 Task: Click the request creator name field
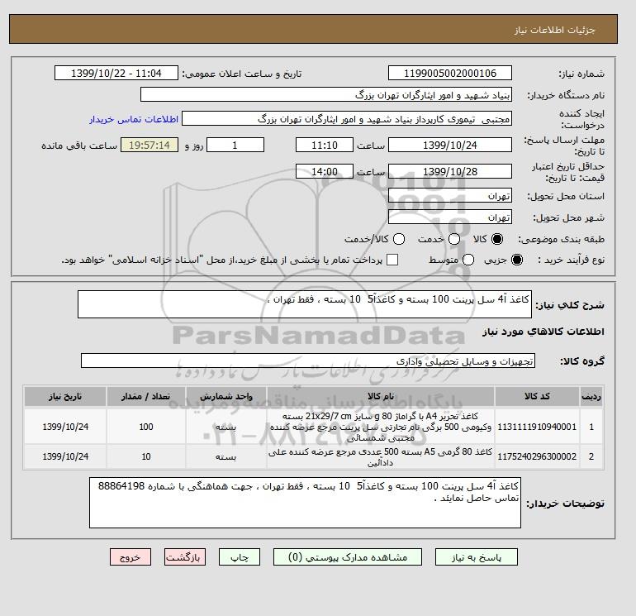tap(347, 119)
